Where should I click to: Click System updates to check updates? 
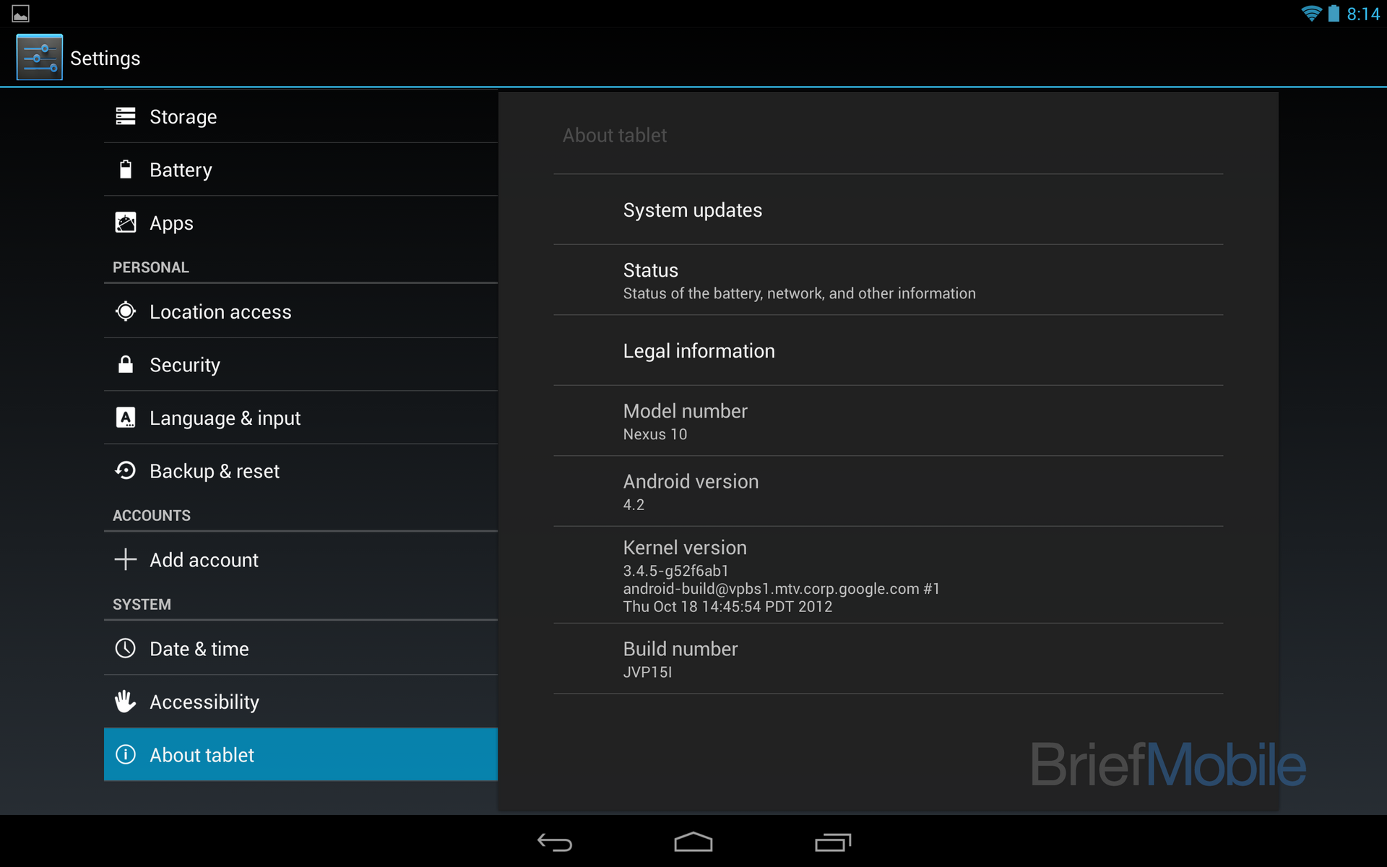pyautogui.click(x=692, y=210)
